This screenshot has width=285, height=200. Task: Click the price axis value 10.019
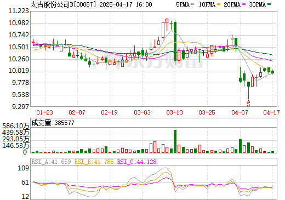(19, 71)
